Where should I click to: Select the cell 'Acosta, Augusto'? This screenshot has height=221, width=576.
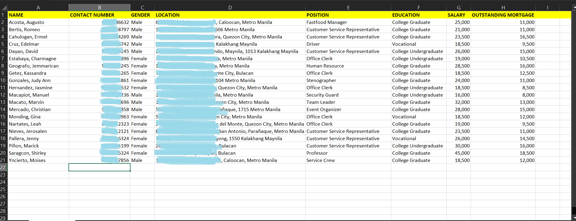click(38, 22)
